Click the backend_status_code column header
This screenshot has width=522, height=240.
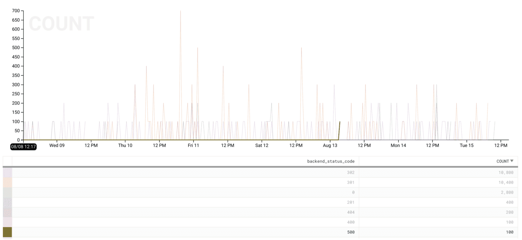click(331, 161)
